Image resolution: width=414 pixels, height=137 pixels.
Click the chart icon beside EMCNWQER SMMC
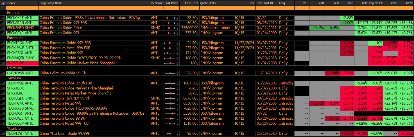3,58
